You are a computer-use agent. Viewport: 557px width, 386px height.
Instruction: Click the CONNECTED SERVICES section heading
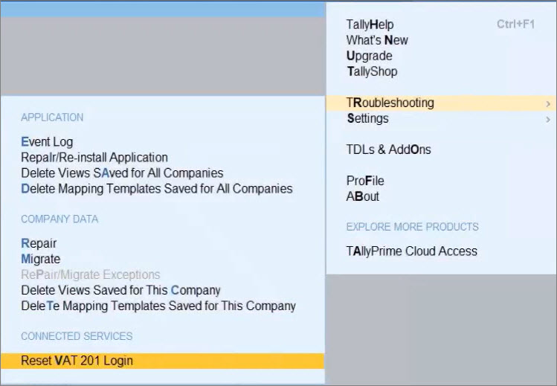tap(77, 336)
